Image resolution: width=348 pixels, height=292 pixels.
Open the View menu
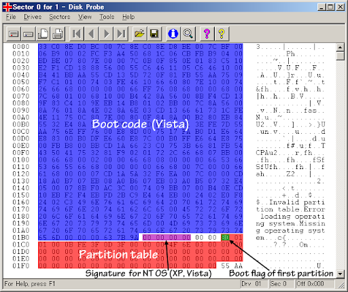[85, 17]
